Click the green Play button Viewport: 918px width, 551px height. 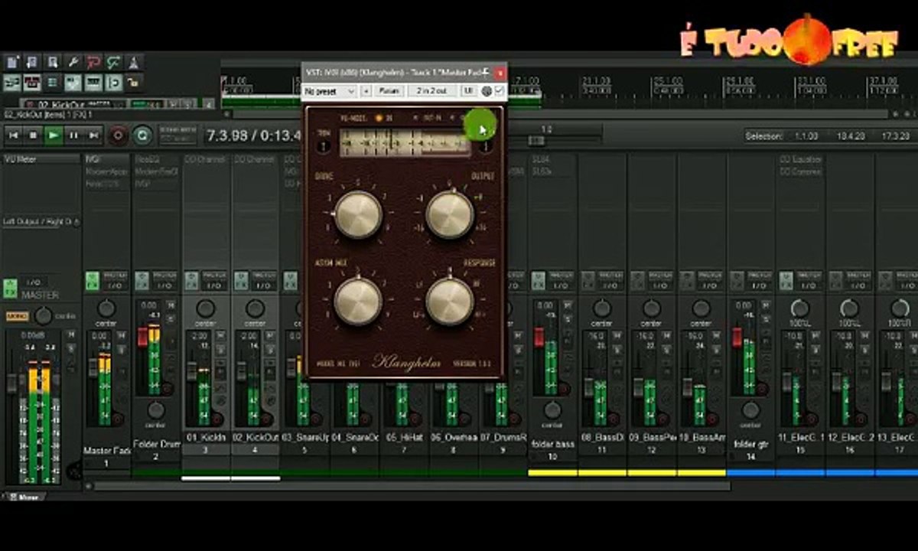tap(54, 135)
